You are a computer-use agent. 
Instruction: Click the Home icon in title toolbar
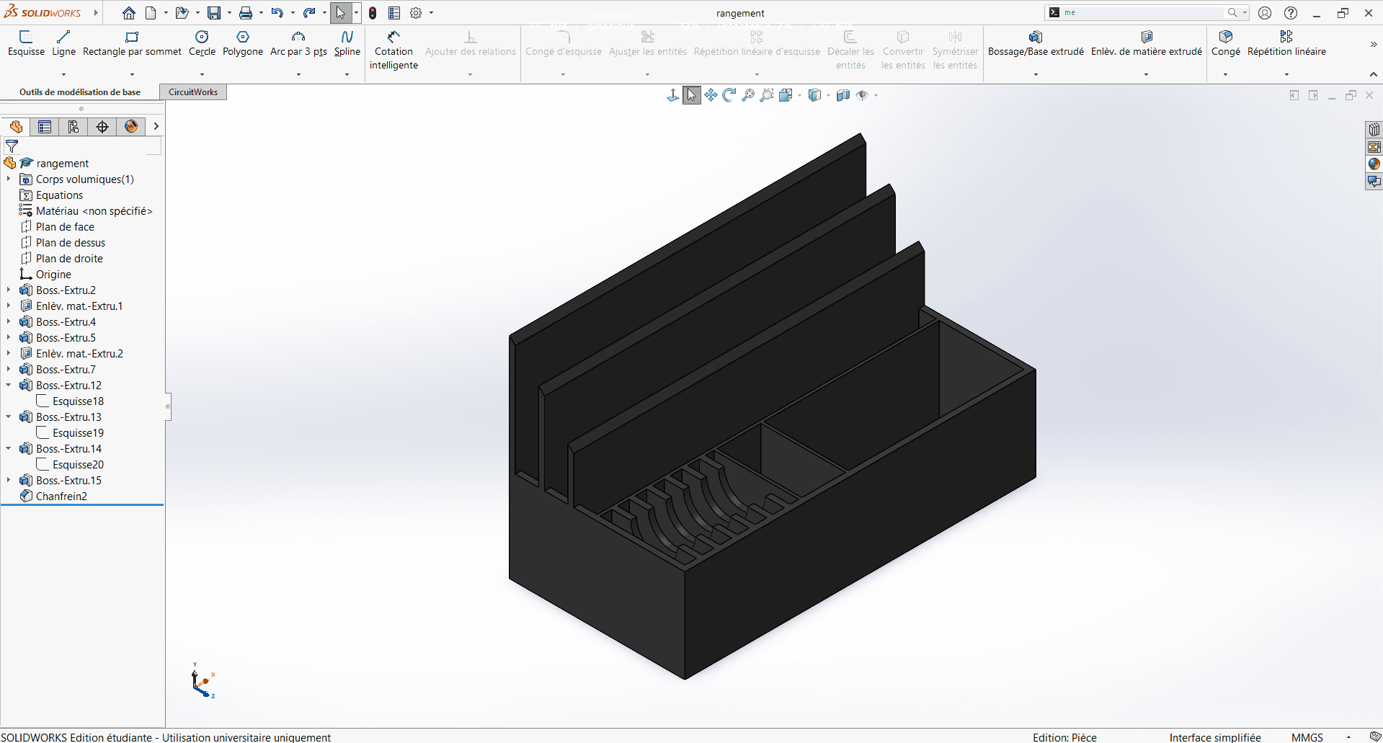128,13
